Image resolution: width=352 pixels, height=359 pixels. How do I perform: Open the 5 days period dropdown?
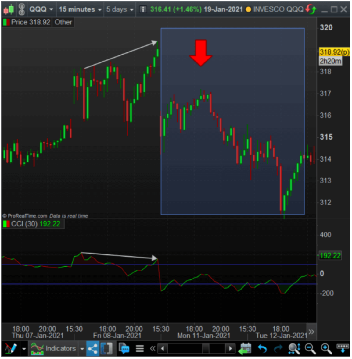pos(120,9)
